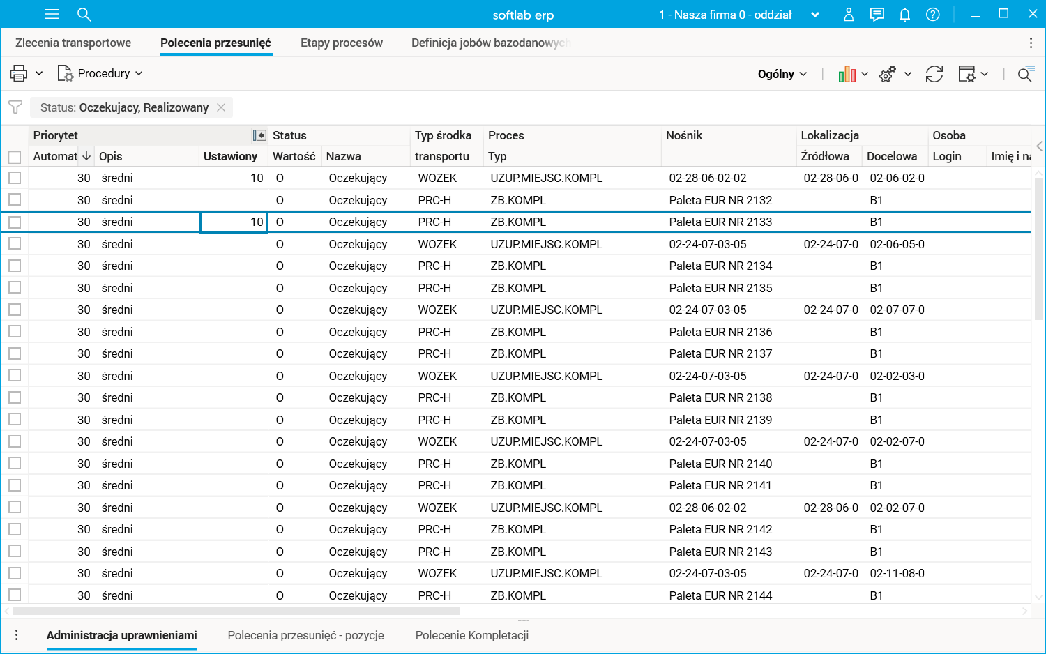1046x654 pixels.
Task: Open the chat messages icon
Action: pos(877,15)
